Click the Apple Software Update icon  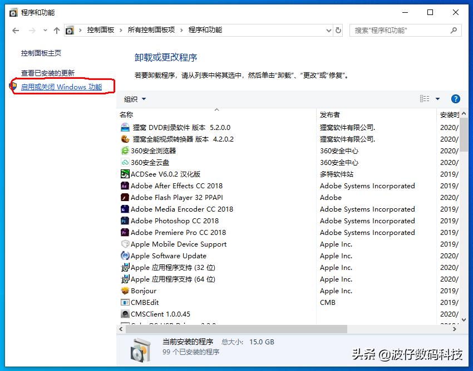click(125, 255)
